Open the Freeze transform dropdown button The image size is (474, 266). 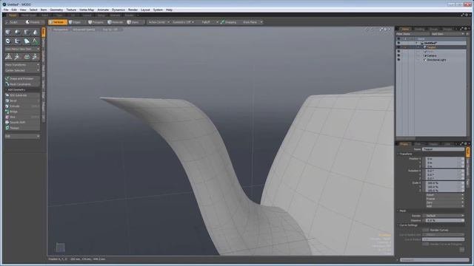click(444, 199)
